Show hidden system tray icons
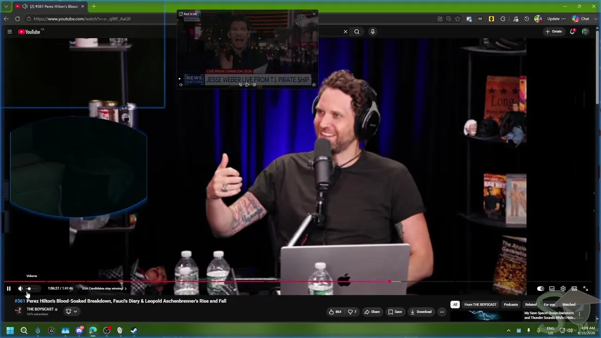Screen dimensions: 601x338 pos(509,330)
